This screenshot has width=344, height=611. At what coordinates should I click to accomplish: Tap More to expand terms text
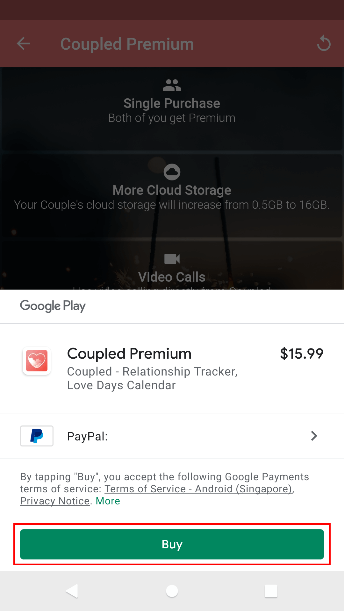coord(108,501)
